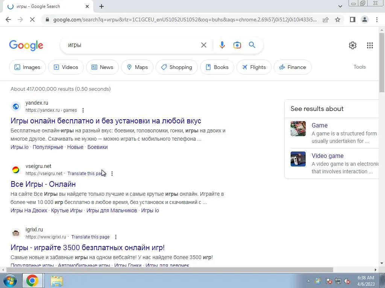Open the Finance filter
Viewport: 385px width, 288px height.
pyautogui.click(x=293, y=67)
